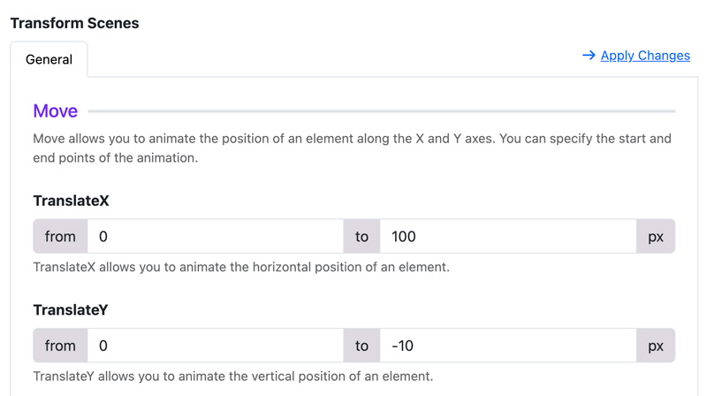The height and width of the screenshot is (396, 707).
Task: Click the arrow icon beside Apply Changes
Action: click(589, 56)
